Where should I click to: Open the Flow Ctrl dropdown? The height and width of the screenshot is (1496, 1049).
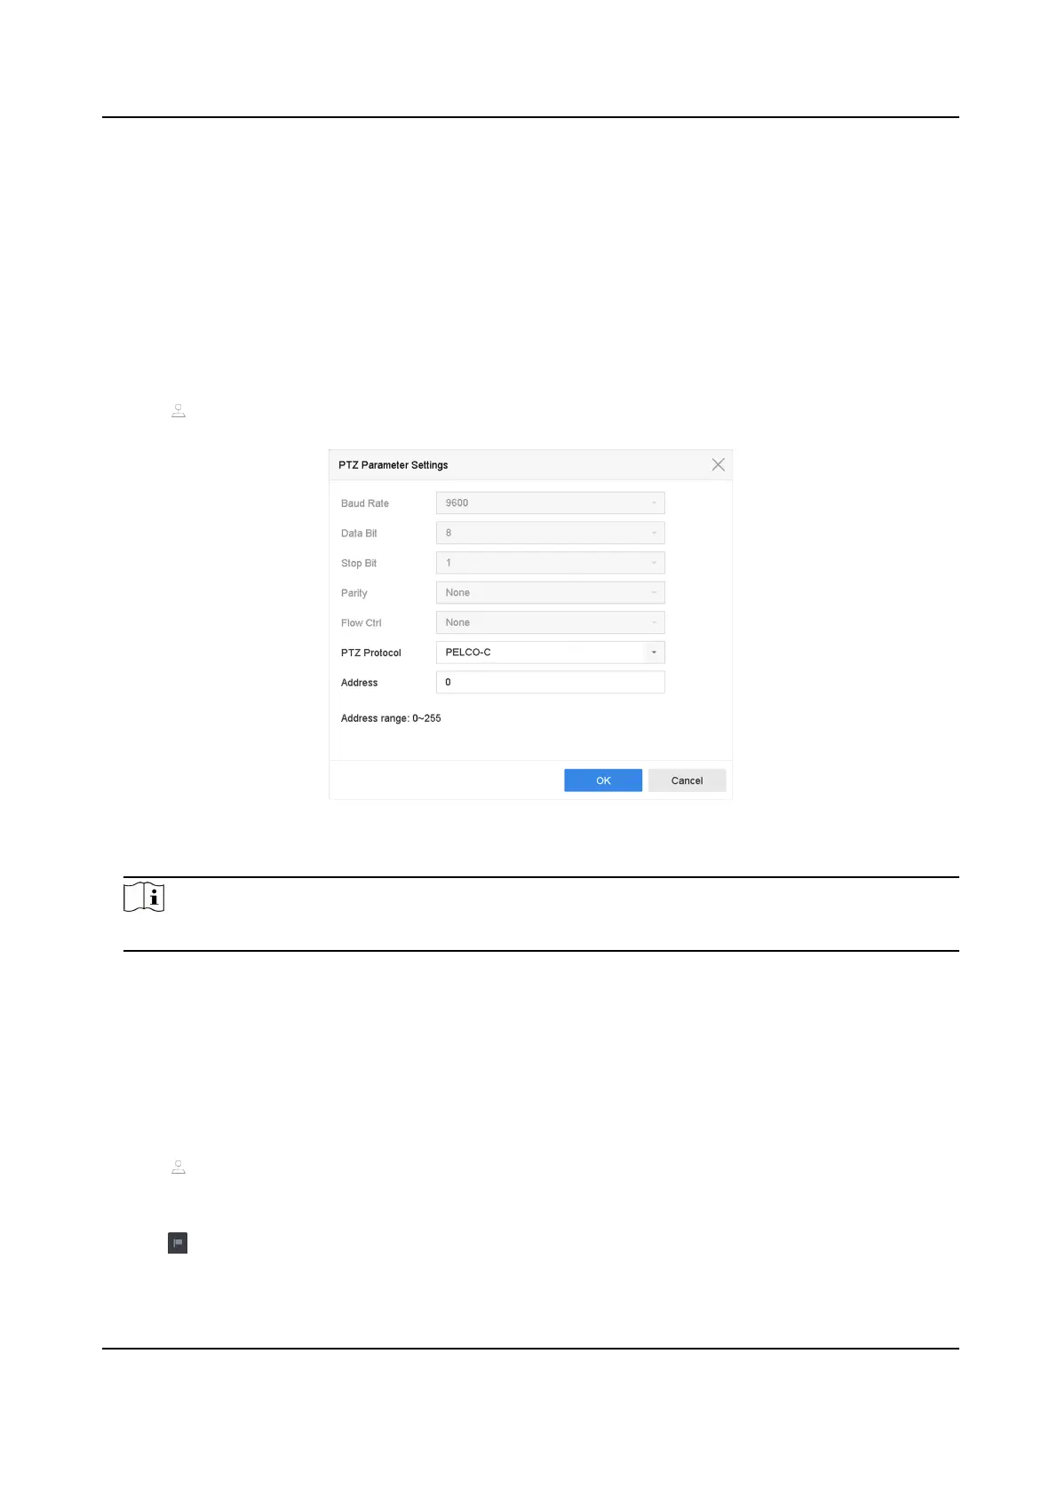click(550, 622)
